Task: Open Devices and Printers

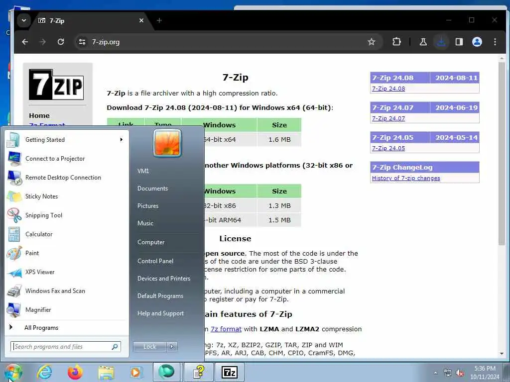Action: coord(164,279)
